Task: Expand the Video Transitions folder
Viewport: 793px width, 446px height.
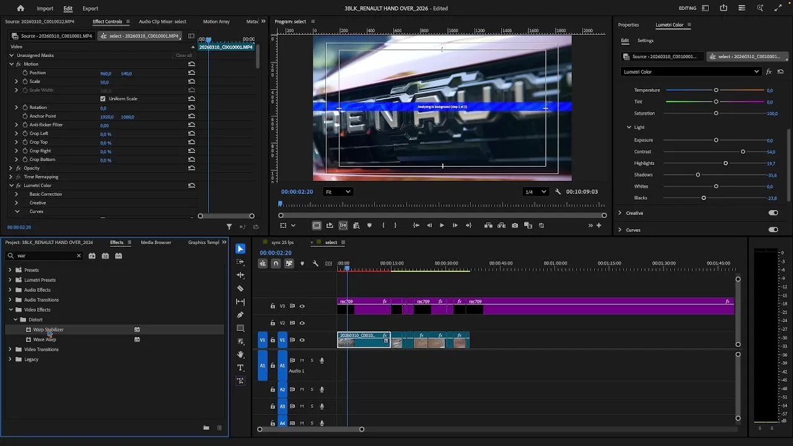Action: click(x=10, y=349)
